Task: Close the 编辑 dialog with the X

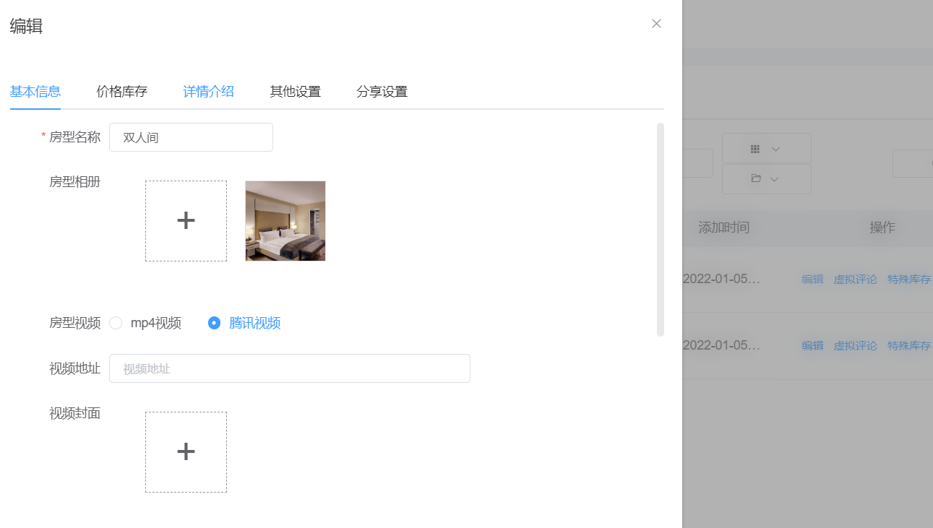Action: (656, 24)
